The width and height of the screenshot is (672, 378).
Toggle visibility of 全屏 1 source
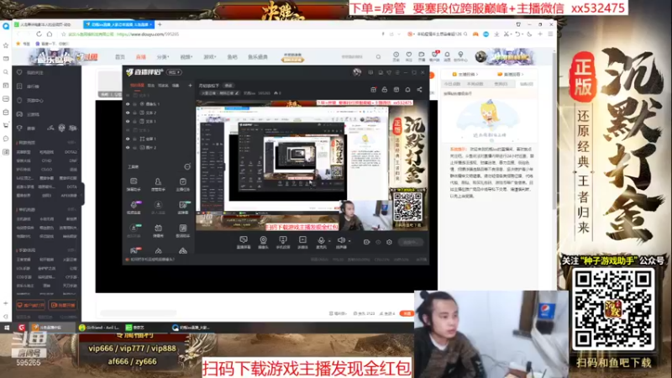pos(128,139)
